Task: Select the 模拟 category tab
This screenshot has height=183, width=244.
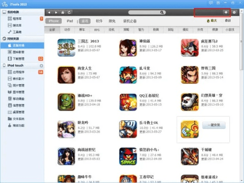Action: [x=185, y=30]
